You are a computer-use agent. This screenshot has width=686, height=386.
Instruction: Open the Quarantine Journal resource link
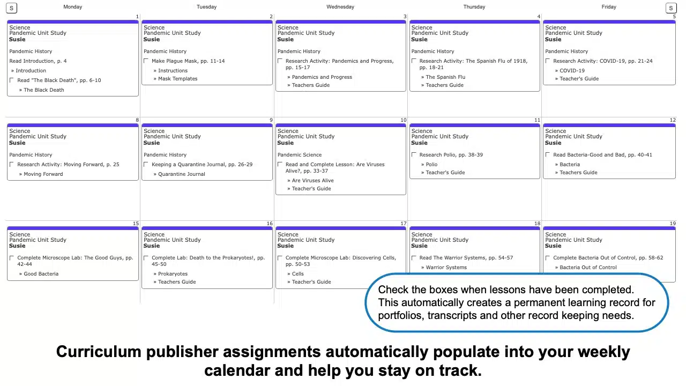(x=181, y=174)
